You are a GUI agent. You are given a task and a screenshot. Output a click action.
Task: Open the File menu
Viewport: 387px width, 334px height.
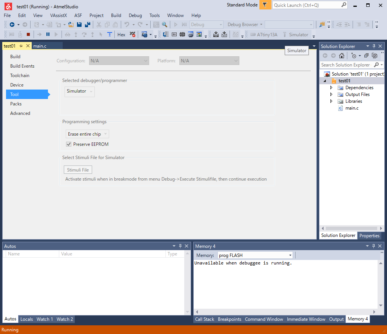click(x=7, y=15)
